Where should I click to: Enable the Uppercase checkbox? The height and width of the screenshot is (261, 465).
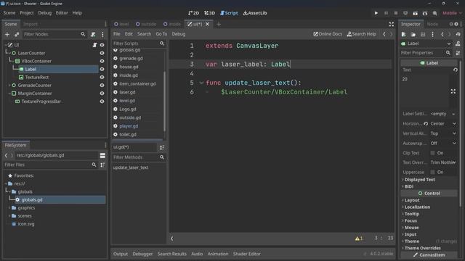pos(433,173)
